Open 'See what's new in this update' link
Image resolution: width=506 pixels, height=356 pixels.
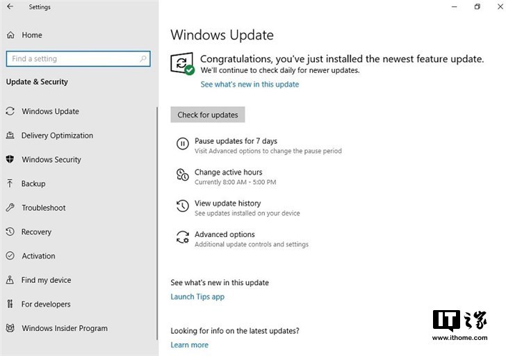pyautogui.click(x=250, y=84)
